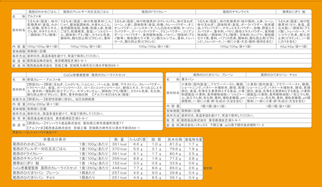Screen dimensions: 322x187
Task: Click the 9.0 g fat value for ひだまりパン プレーン
Action: (156, 173)
